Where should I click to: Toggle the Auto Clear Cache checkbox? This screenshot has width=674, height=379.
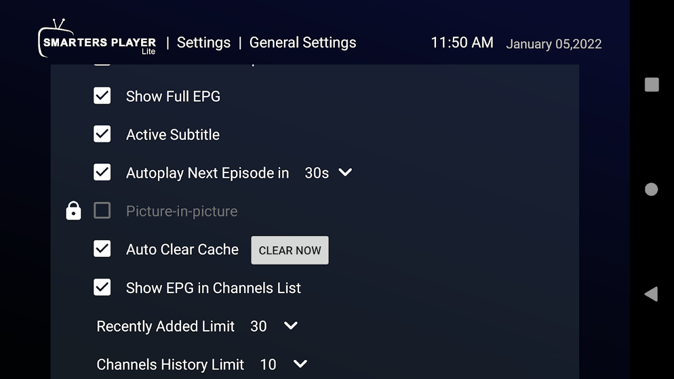click(x=102, y=248)
